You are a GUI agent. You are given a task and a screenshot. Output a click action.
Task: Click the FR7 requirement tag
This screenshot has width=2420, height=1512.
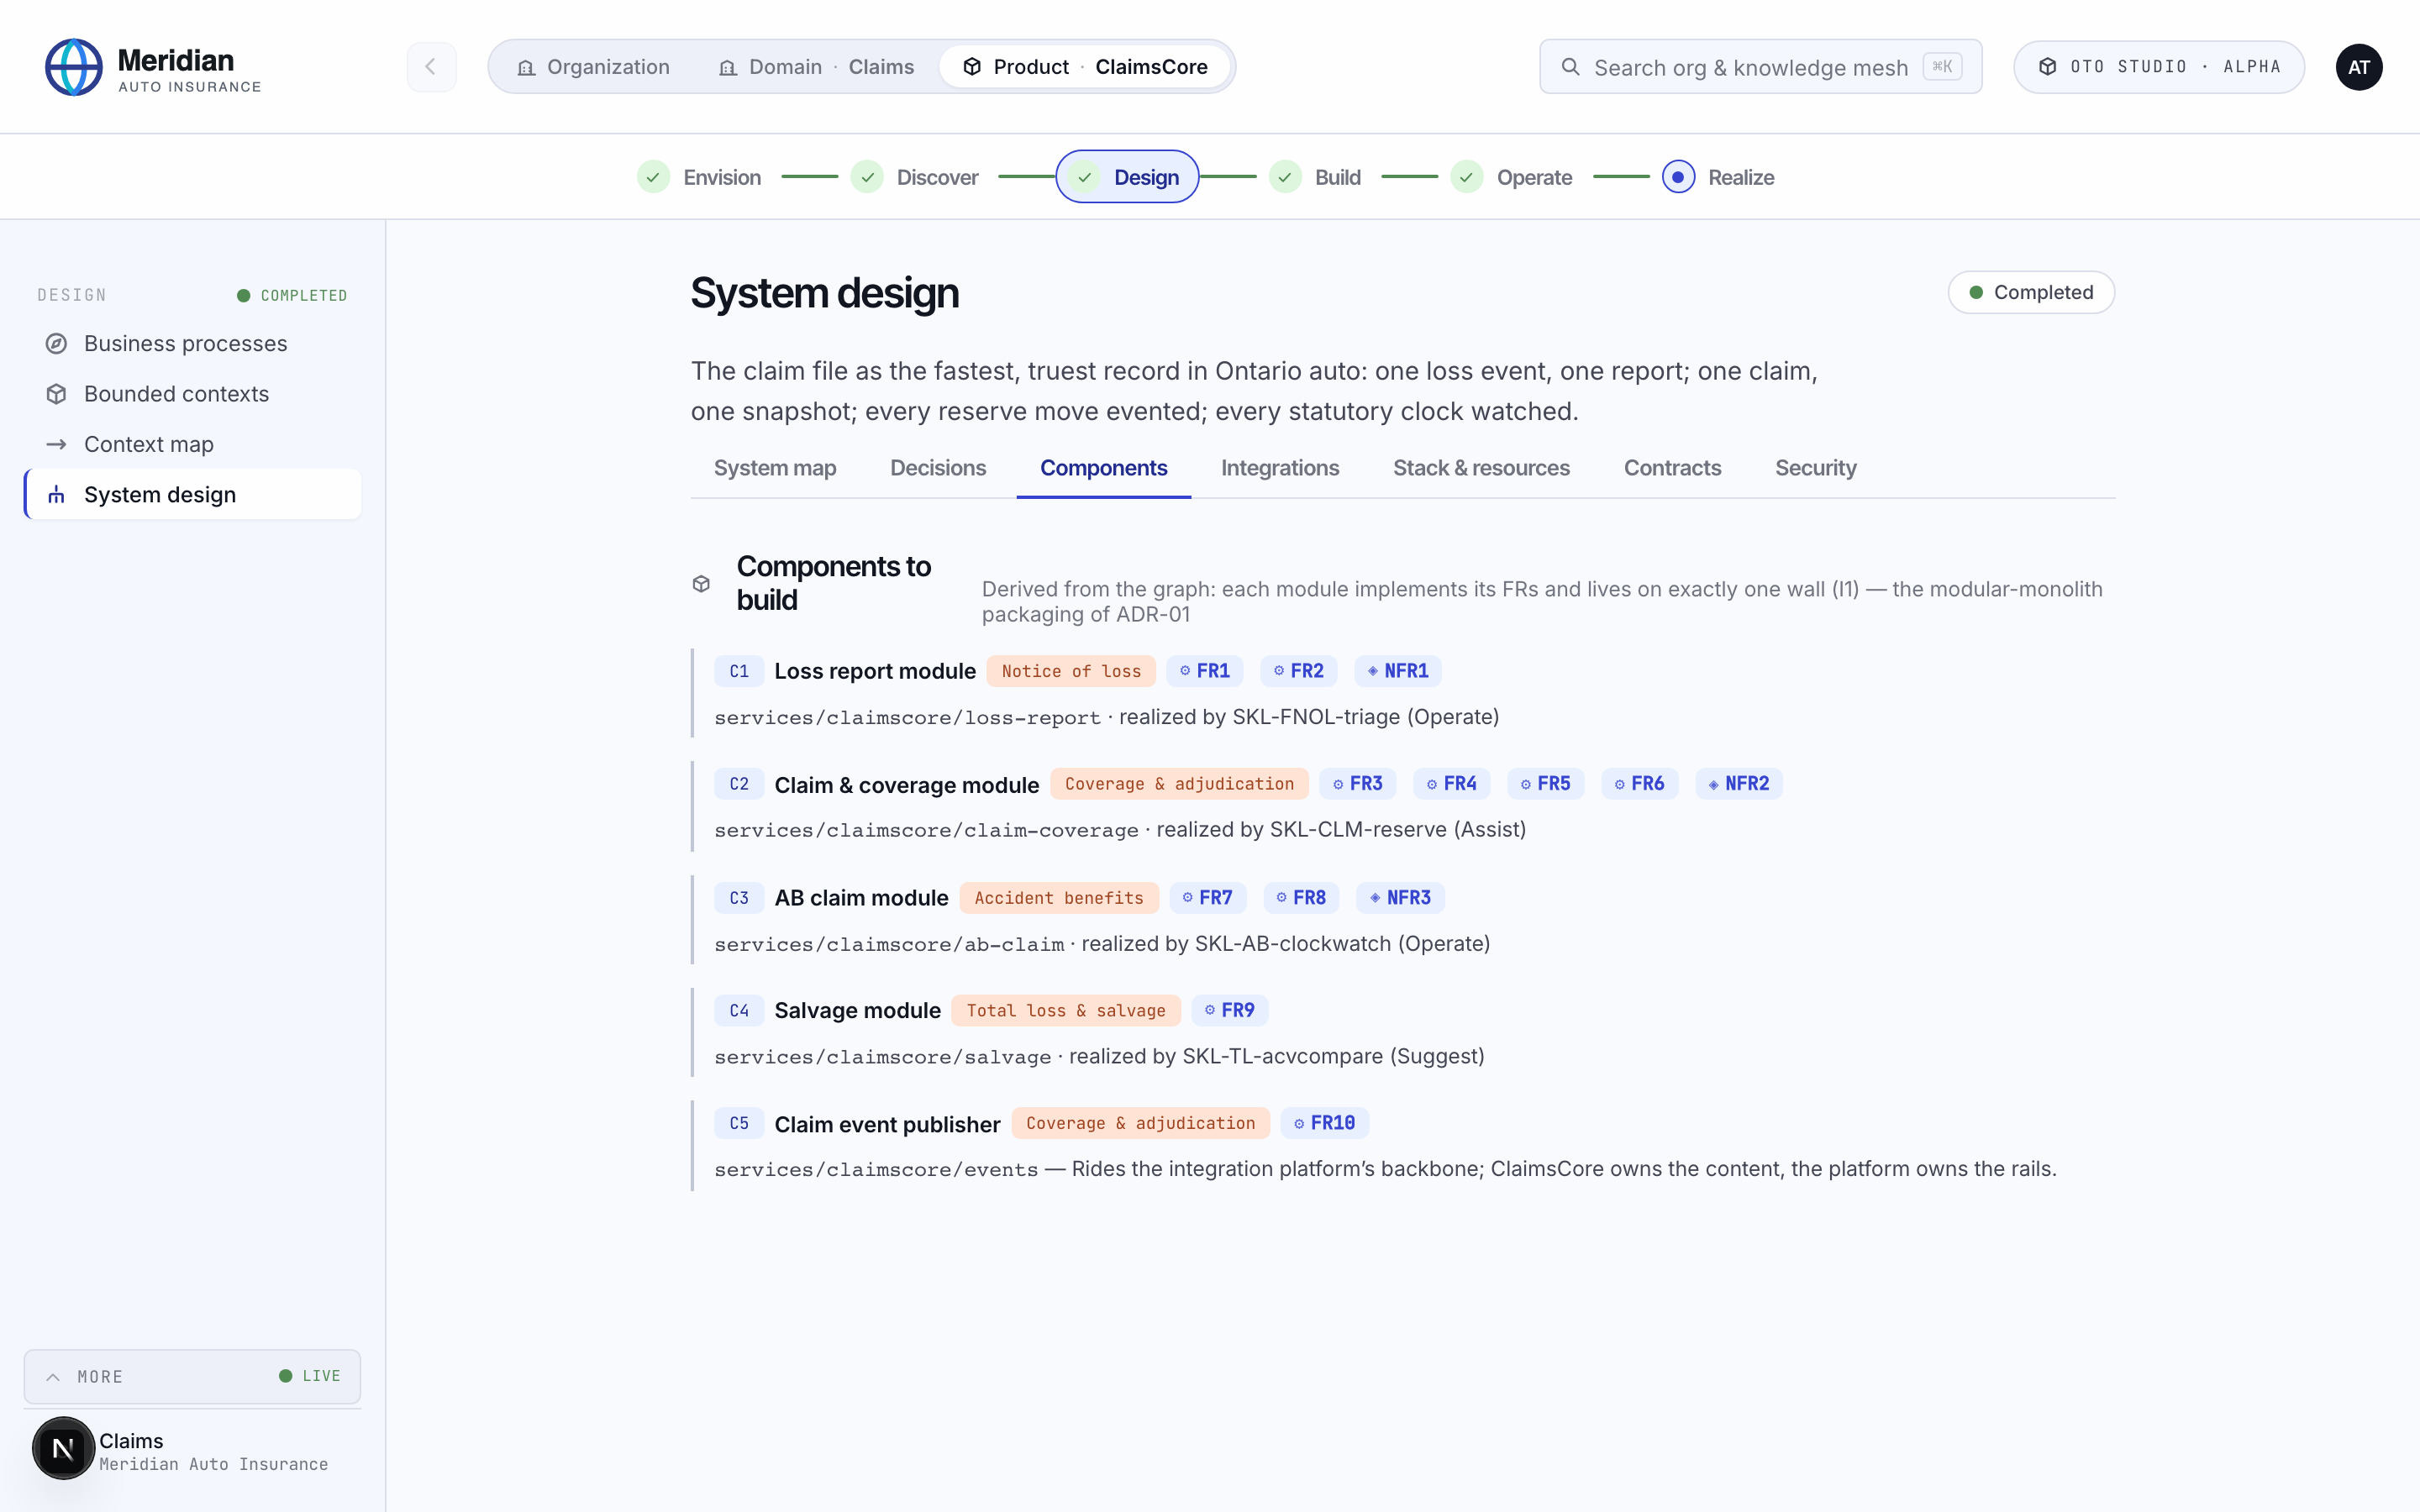point(1207,898)
